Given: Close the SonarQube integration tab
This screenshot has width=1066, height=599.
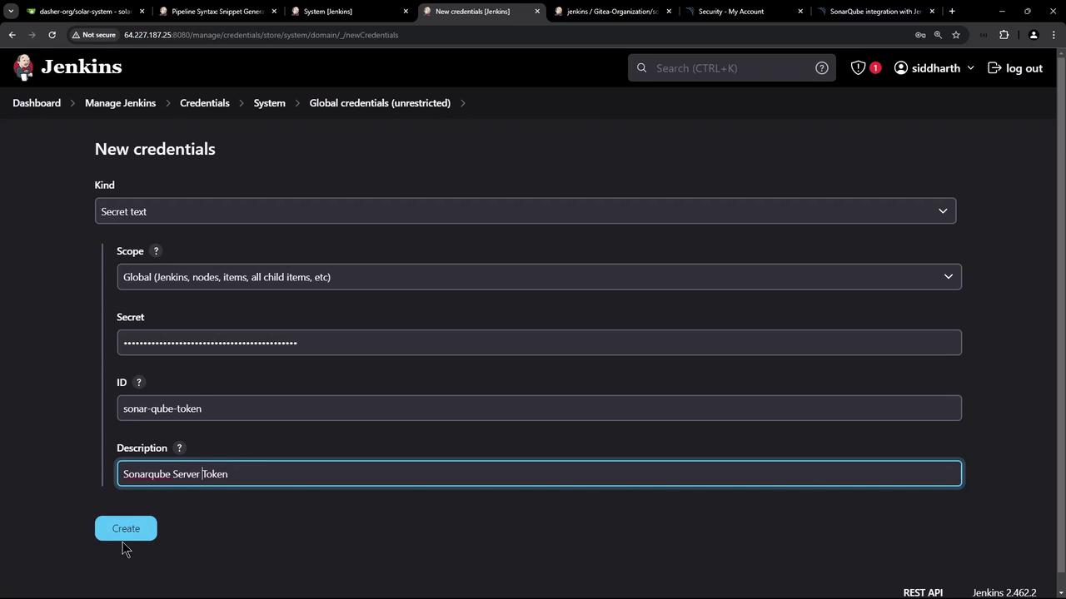Looking at the screenshot, I should [932, 12].
